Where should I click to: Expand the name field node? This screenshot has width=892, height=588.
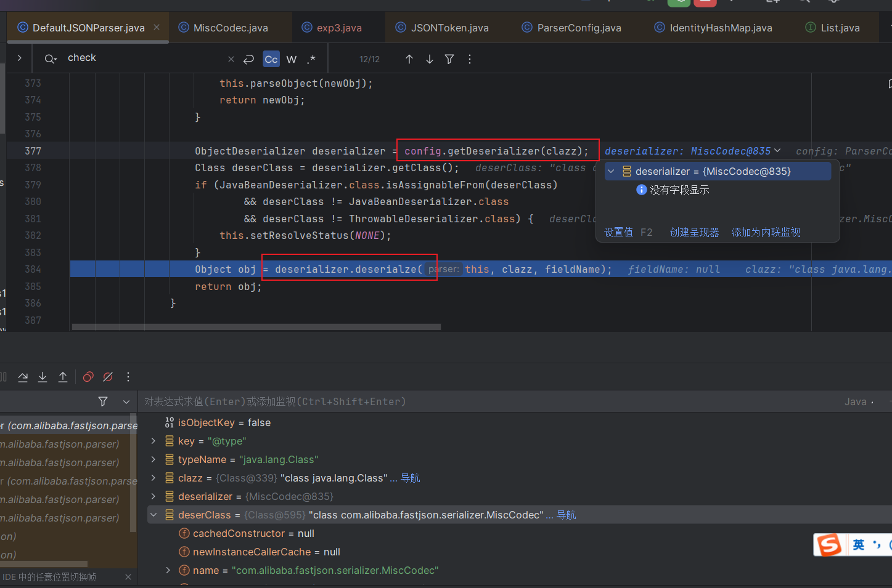(168, 570)
